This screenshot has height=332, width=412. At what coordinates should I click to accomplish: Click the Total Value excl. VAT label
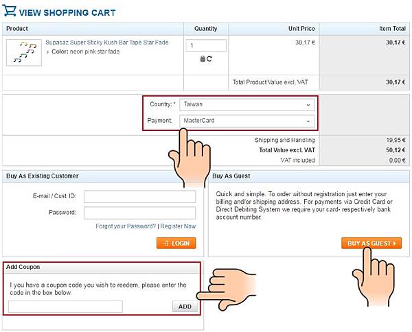287,150
